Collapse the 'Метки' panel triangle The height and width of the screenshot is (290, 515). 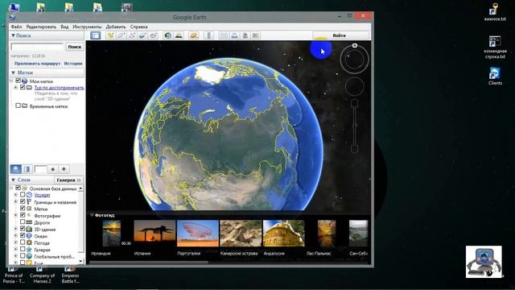pyautogui.click(x=13, y=72)
